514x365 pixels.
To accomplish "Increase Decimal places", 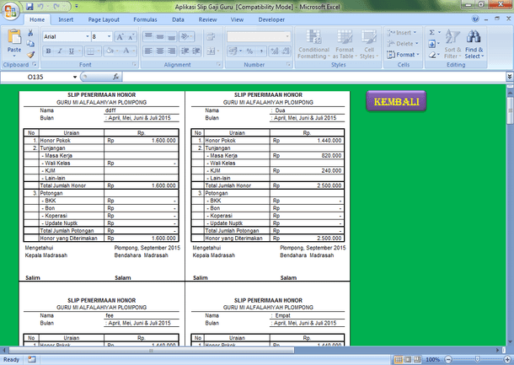I will [x=275, y=51].
